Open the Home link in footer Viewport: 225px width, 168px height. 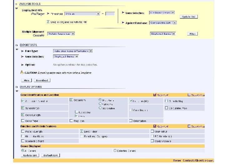[177, 161]
